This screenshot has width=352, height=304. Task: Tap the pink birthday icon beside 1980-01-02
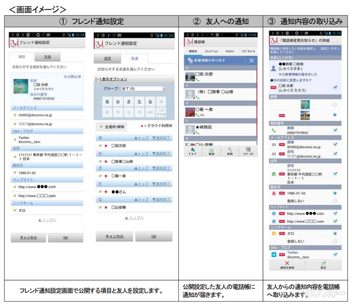(x=273, y=193)
